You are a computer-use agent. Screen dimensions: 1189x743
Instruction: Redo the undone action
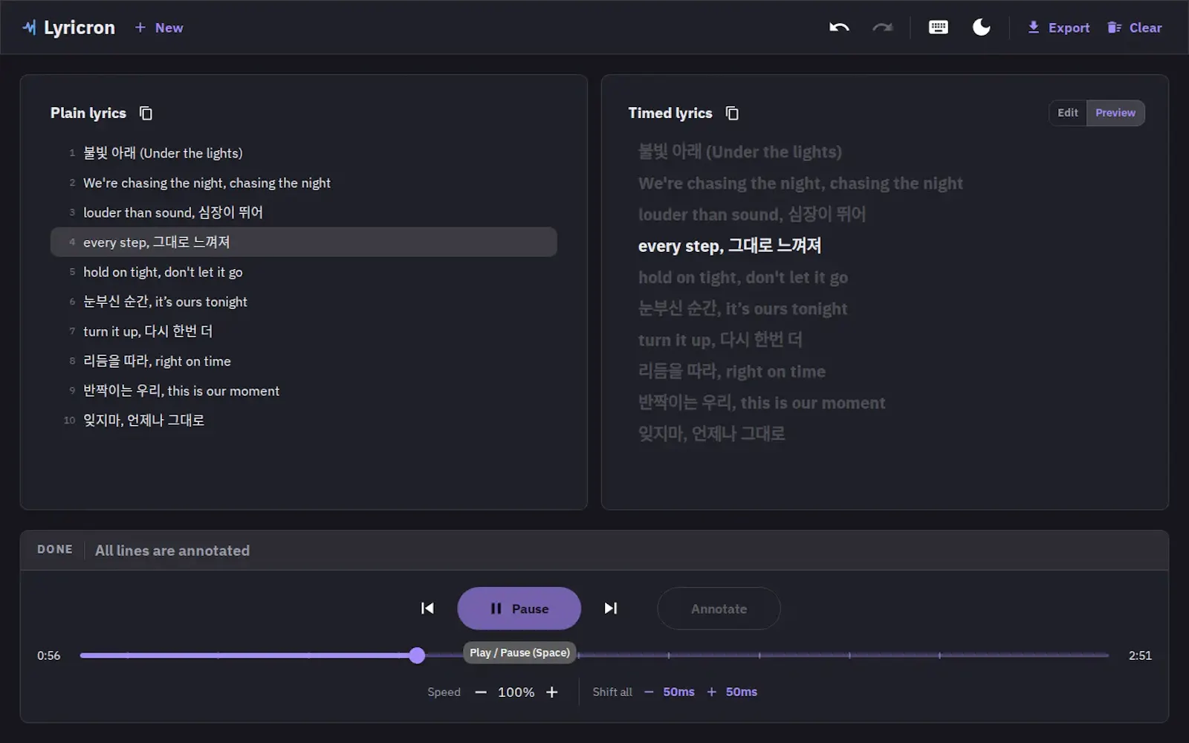pyautogui.click(x=882, y=27)
